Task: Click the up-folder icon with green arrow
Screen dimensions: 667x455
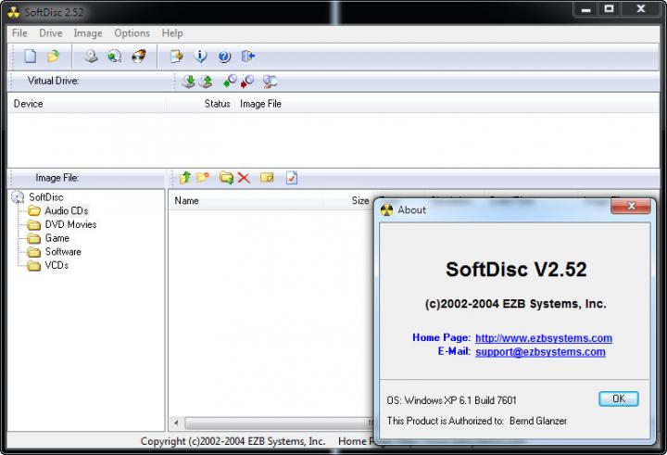Action: tap(184, 177)
